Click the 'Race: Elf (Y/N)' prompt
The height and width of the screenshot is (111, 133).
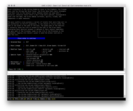(15, 69)
